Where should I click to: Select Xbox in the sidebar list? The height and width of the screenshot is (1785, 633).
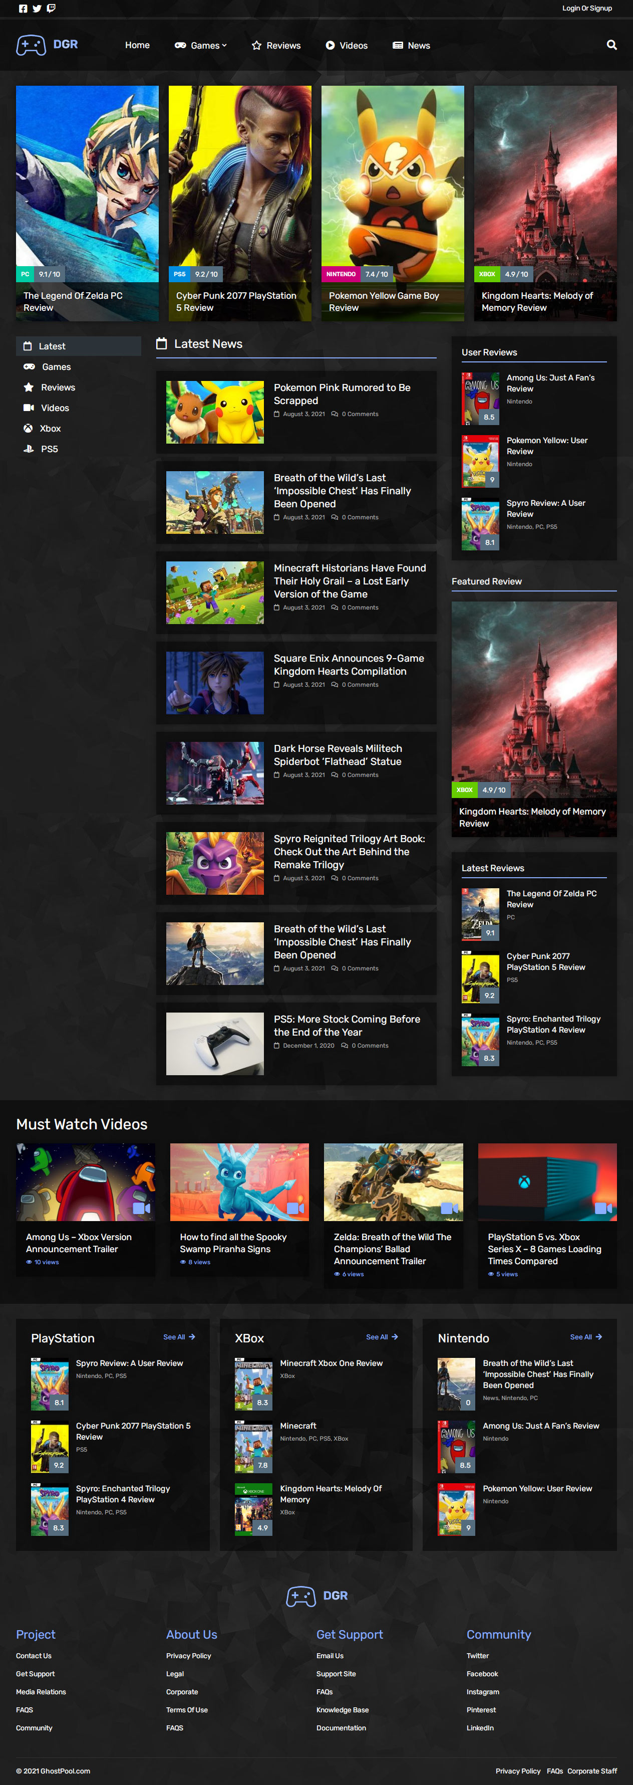tap(78, 429)
